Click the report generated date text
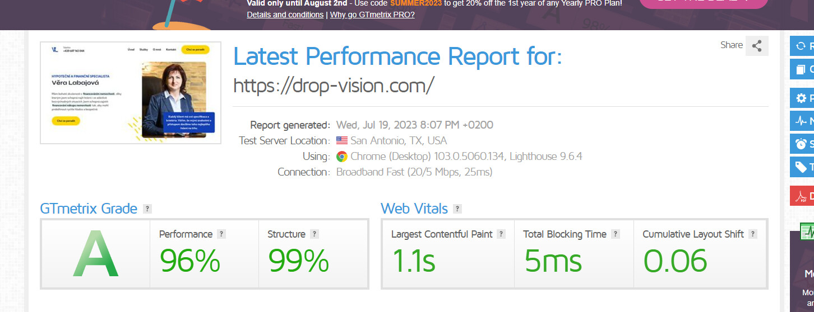This screenshot has width=814, height=312. pos(415,125)
